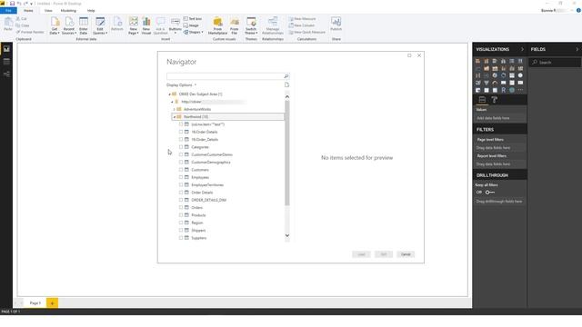Switch to the Help ribbon tab
This screenshot has width=582, height=327.
click(x=91, y=10)
